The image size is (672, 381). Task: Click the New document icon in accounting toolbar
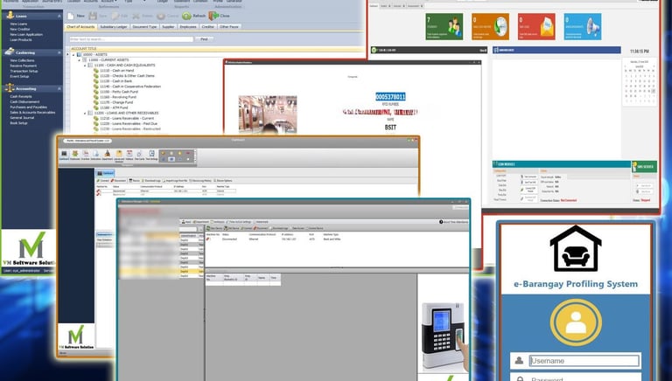71,16
